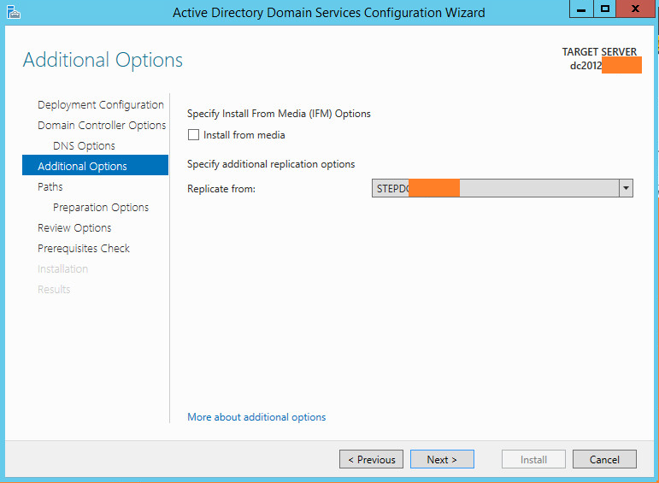Cancel the configuration wizard
Image resolution: width=659 pixels, height=483 pixels.
[x=604, y=460]
